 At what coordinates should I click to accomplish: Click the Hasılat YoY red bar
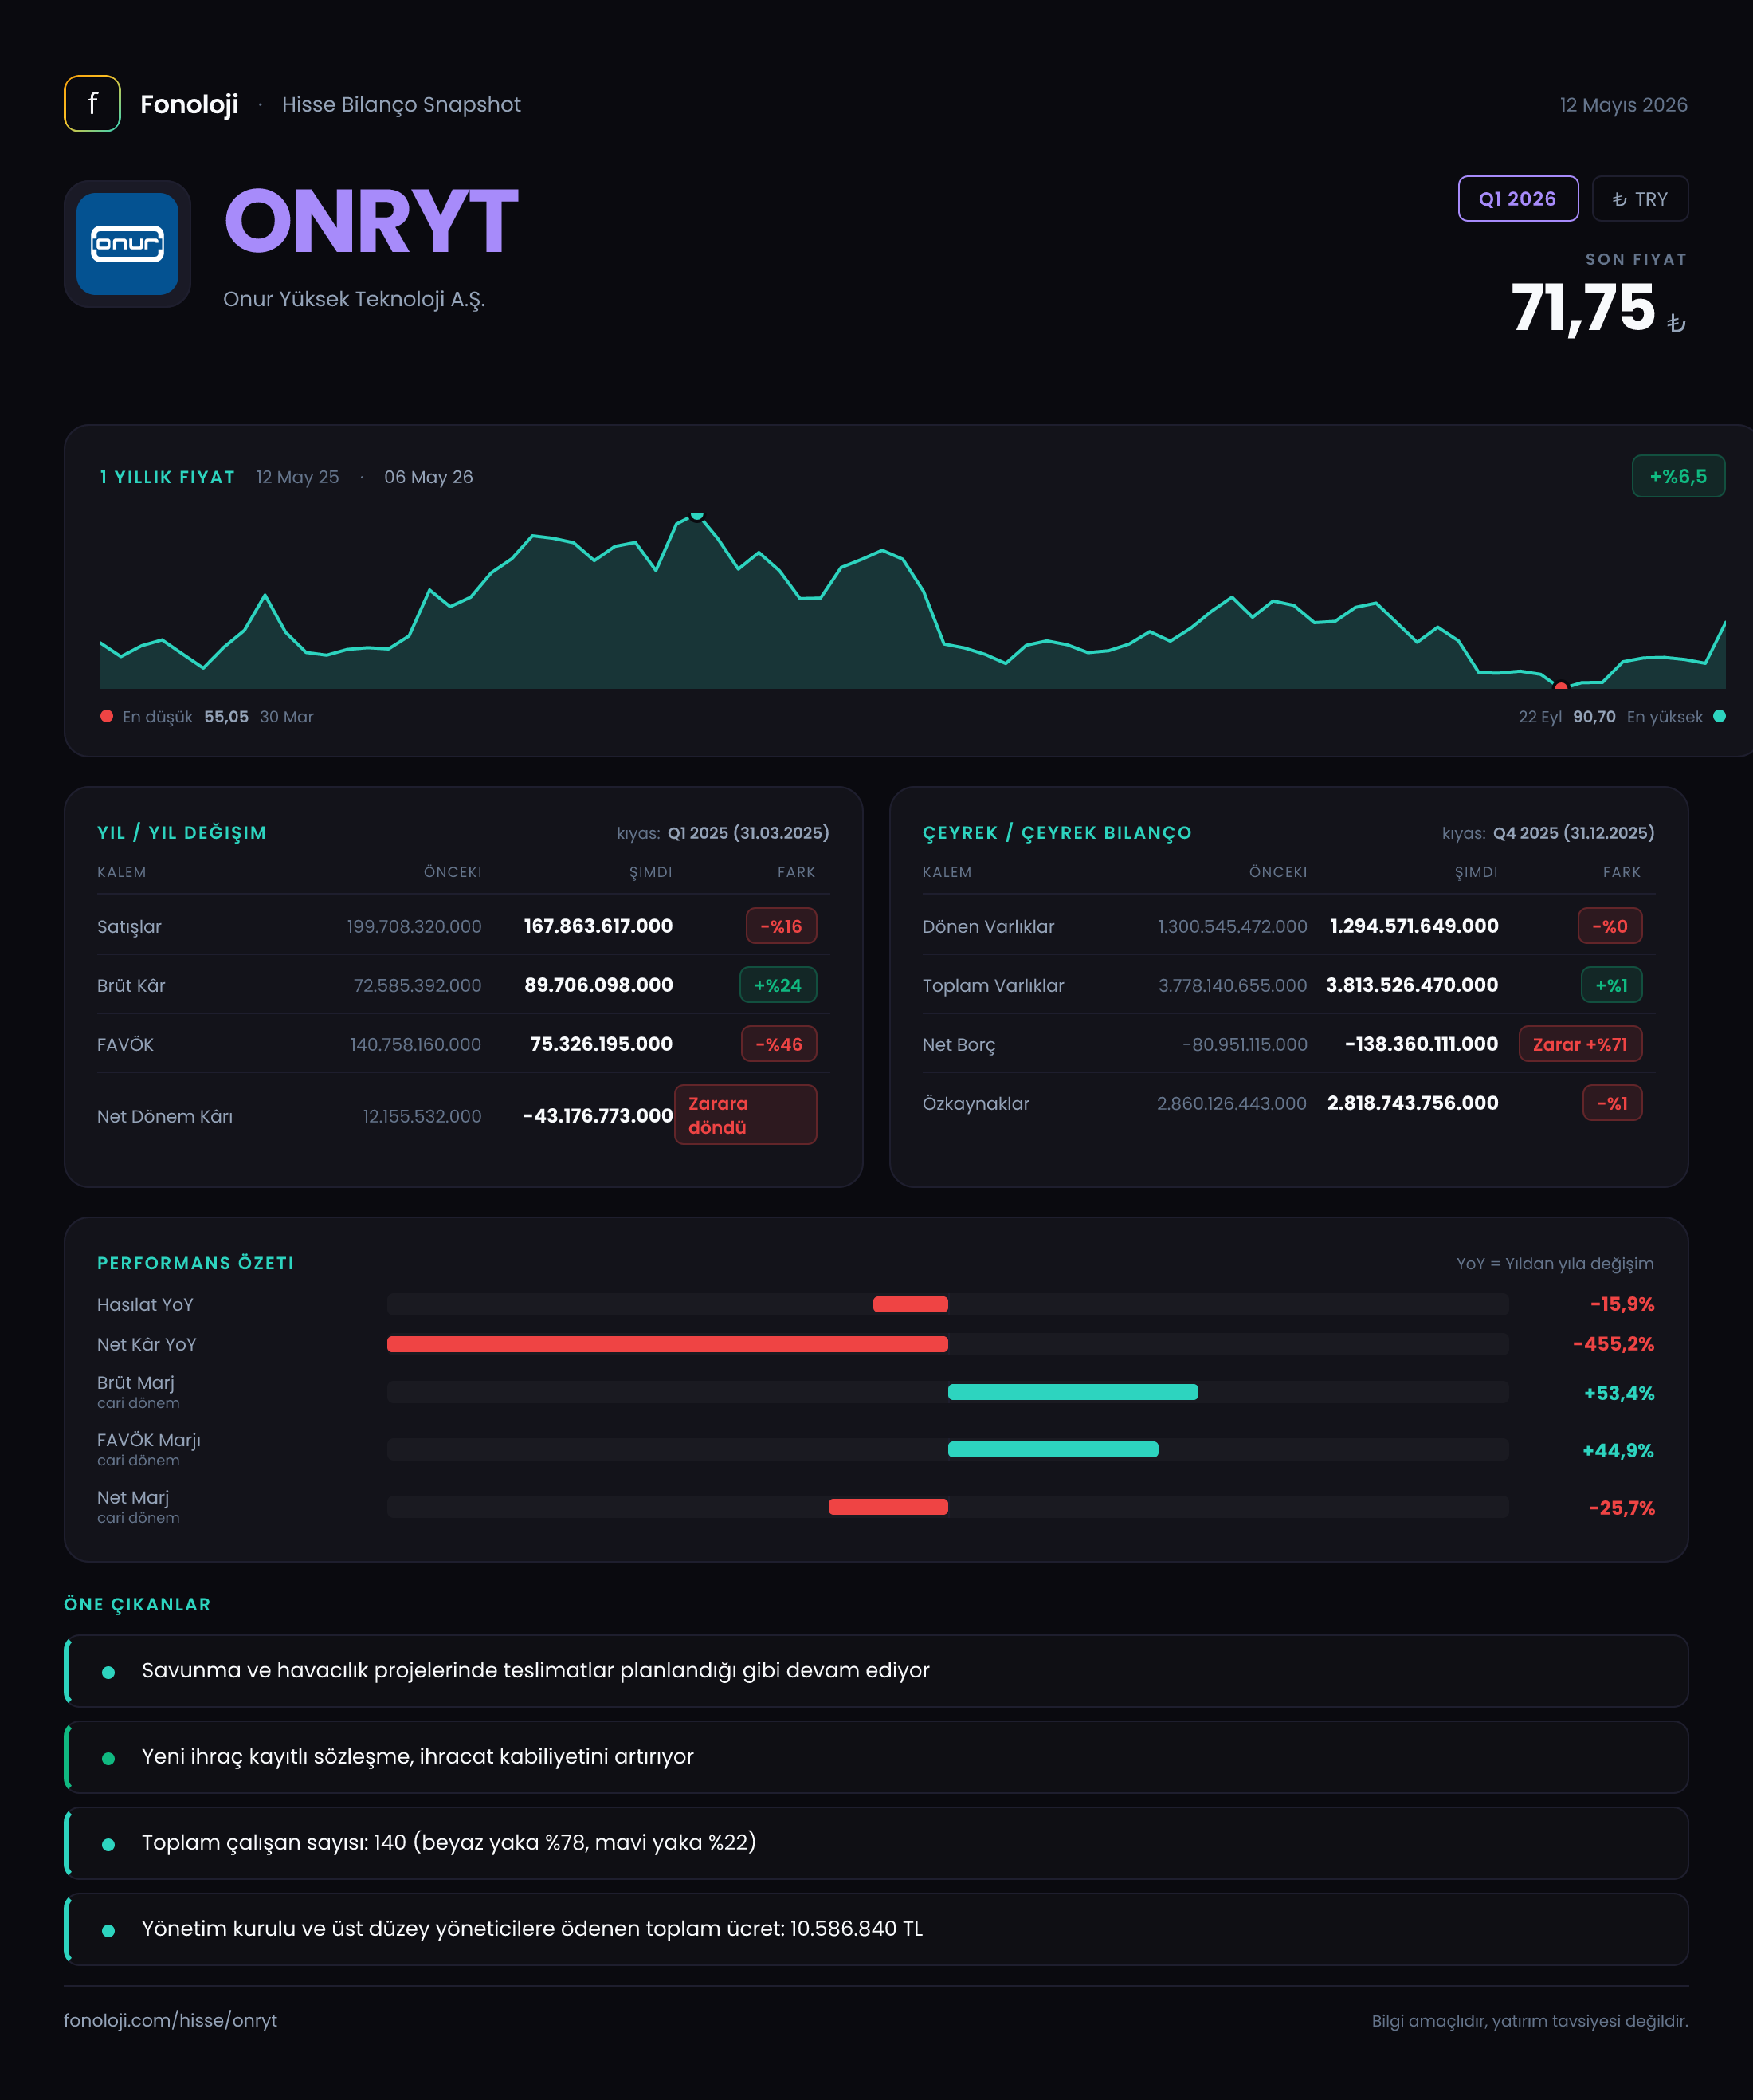tap(911, 1304)
